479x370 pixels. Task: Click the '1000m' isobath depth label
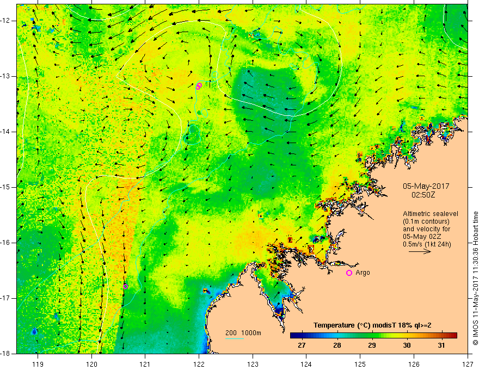coord(251,333)
